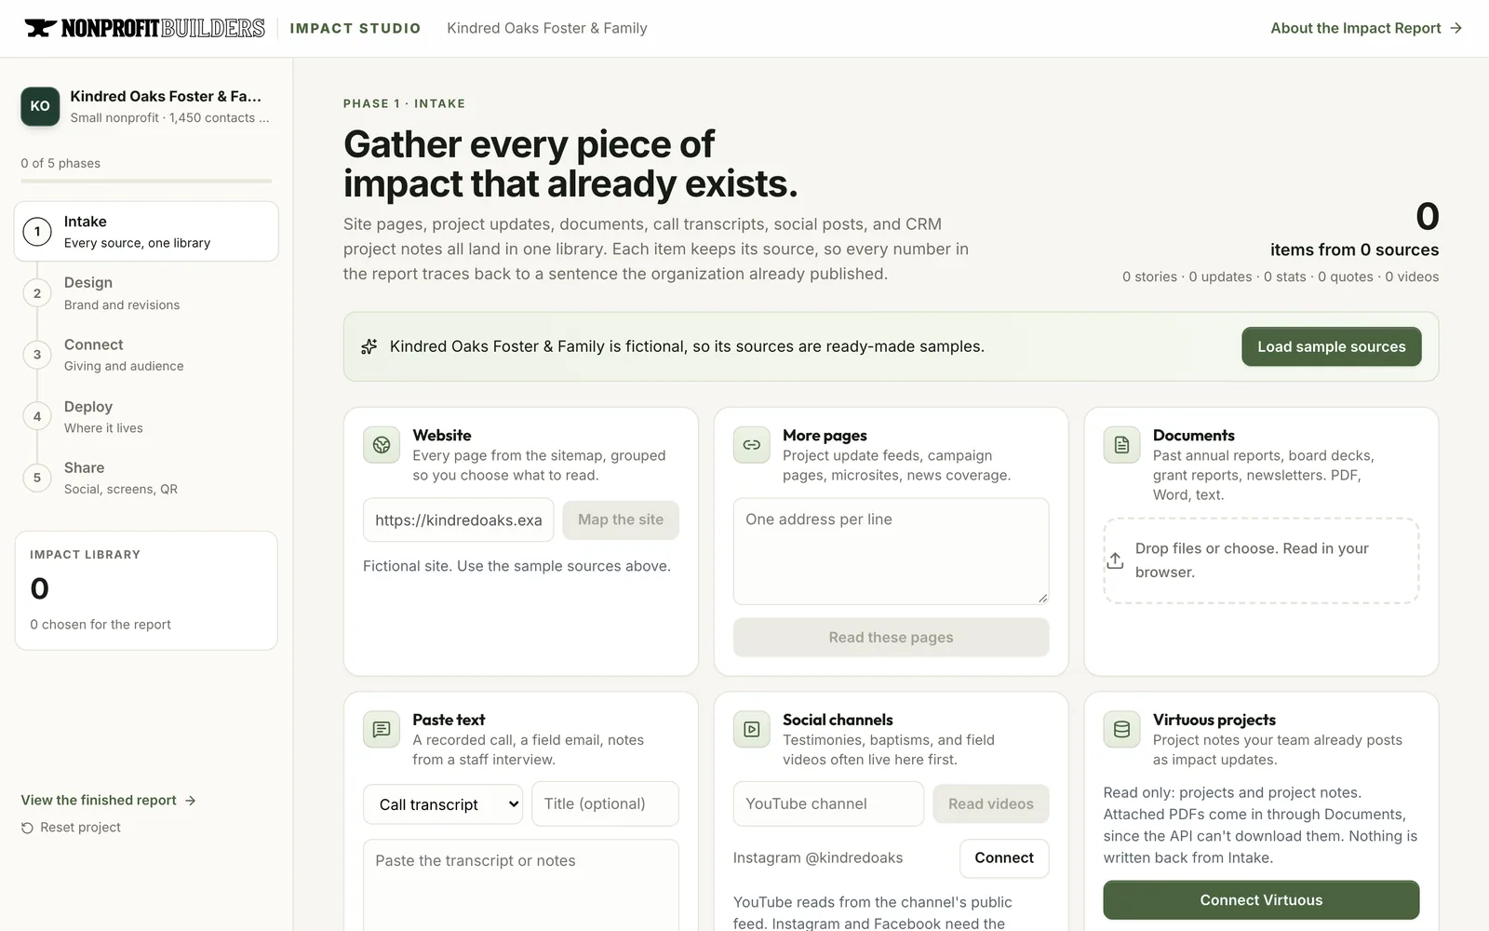Click the Paste text note icon
Image resolution: width=1489 pixels, height=931 pixels.
[382, 730]
